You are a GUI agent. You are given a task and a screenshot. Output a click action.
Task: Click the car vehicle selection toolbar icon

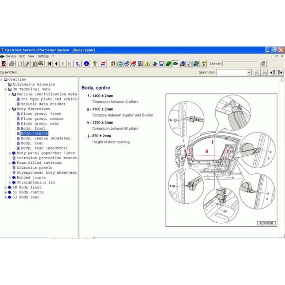41,64
